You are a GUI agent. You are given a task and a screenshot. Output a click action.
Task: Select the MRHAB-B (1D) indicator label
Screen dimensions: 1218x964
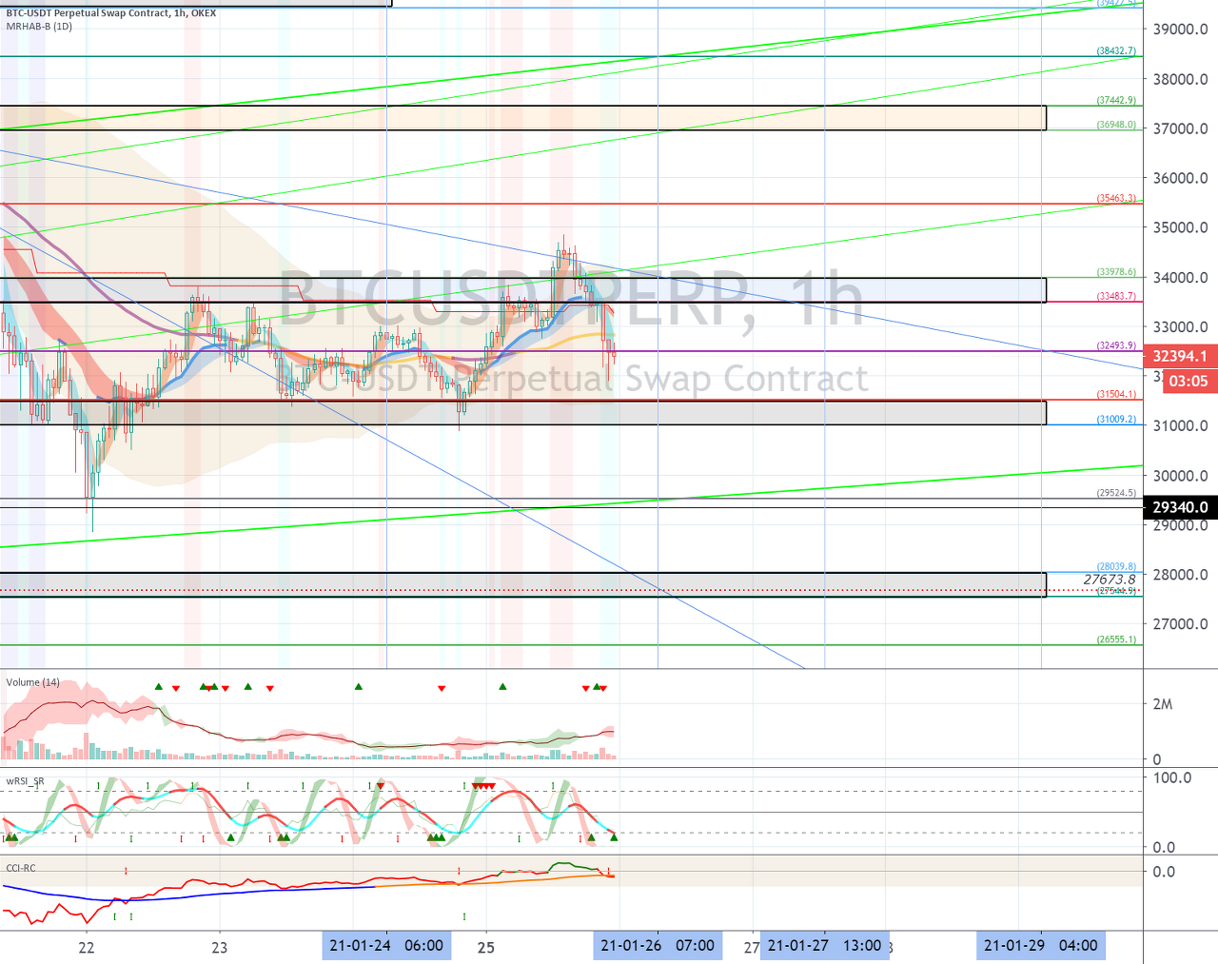39,27
